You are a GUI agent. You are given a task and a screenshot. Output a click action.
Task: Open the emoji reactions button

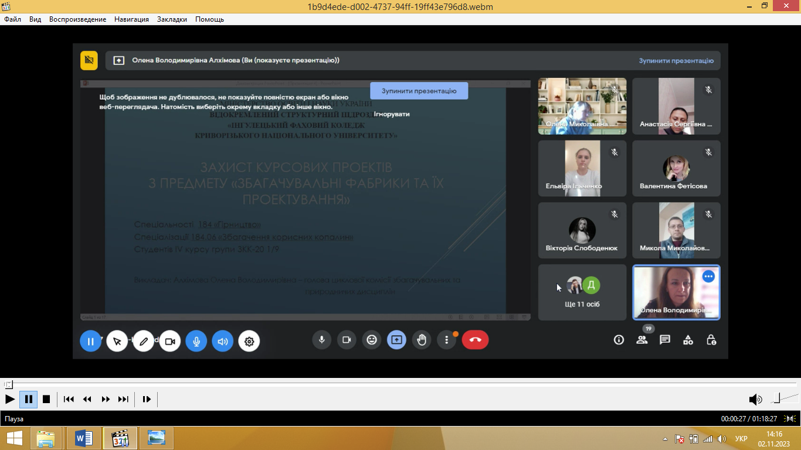[x=372, y=340]
